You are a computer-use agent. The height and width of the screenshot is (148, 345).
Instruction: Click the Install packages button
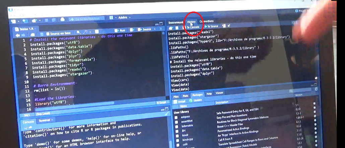[180, 102]
